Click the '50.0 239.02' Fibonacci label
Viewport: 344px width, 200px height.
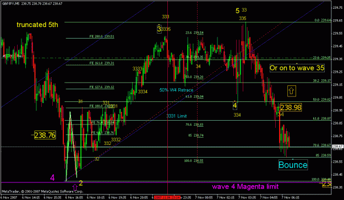tap(322, 100)
